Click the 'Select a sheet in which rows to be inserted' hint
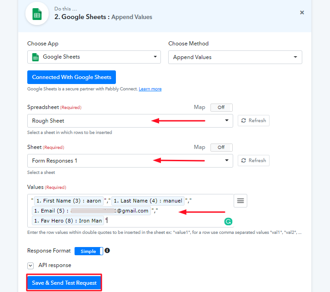 pos(70,133)
